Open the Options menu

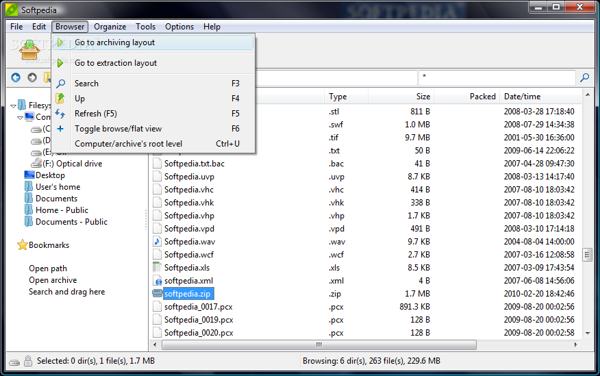(x=179, y=27)
